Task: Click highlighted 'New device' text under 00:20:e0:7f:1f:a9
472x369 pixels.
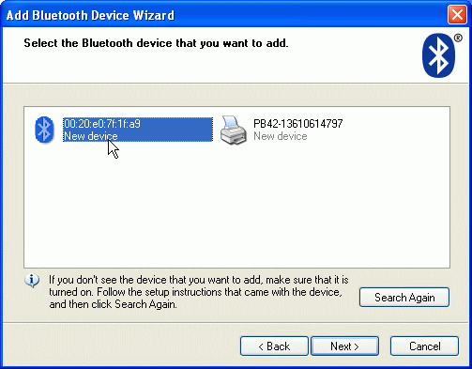Action: coord(91,136)
